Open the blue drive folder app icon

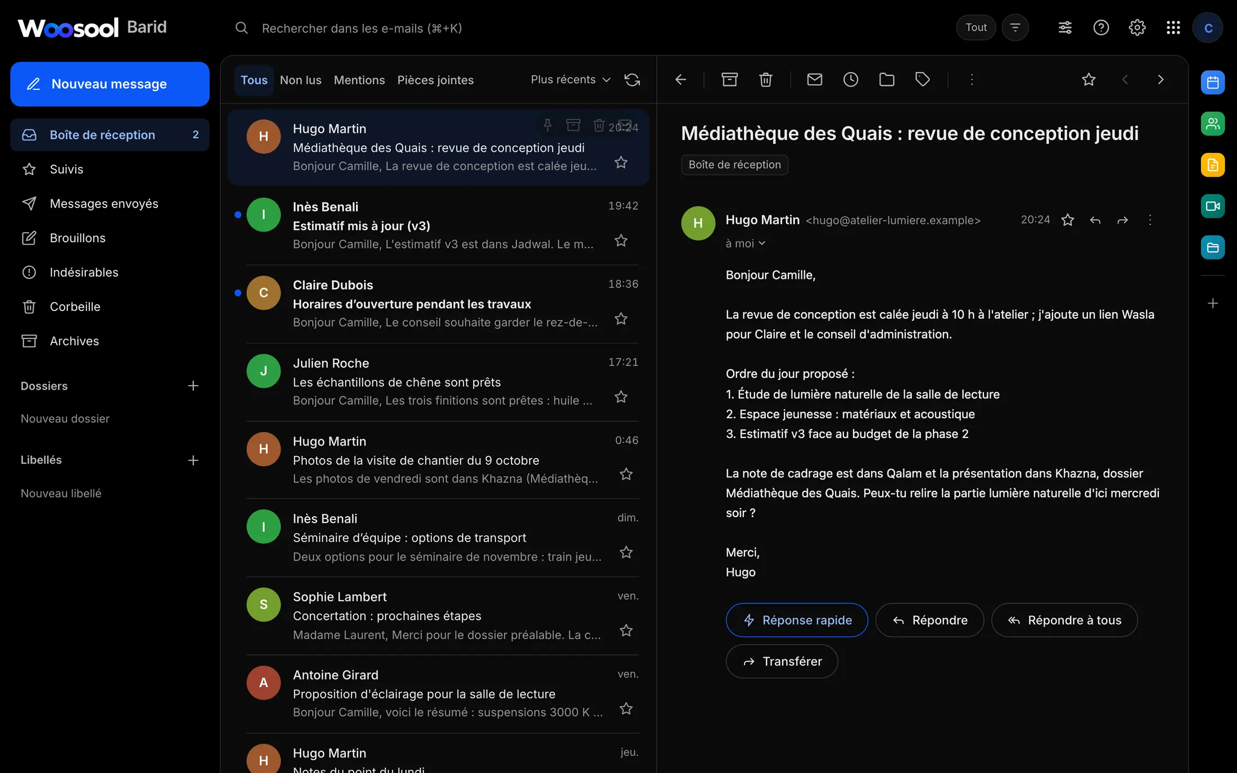pyautogui.click(x=1212, y=247)
